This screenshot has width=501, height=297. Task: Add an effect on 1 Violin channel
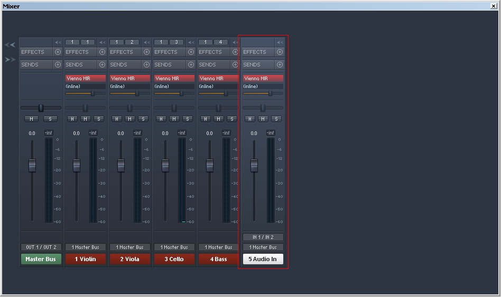click(102, 52)
